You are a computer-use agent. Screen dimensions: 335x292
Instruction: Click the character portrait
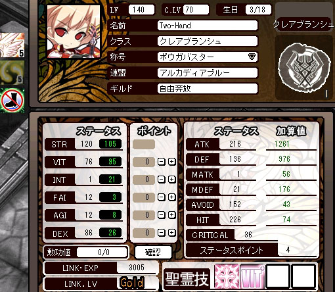(x=74, y=32)
